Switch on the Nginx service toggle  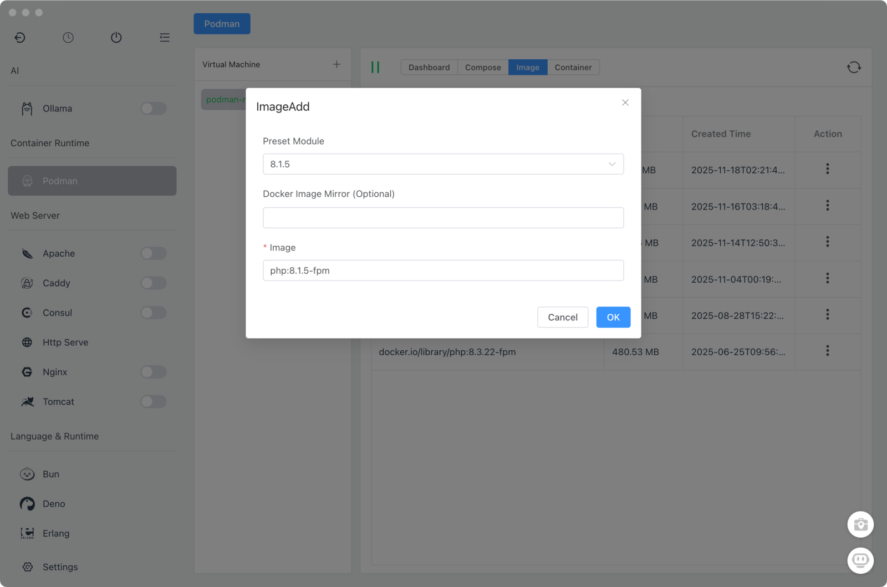(153, 372)
